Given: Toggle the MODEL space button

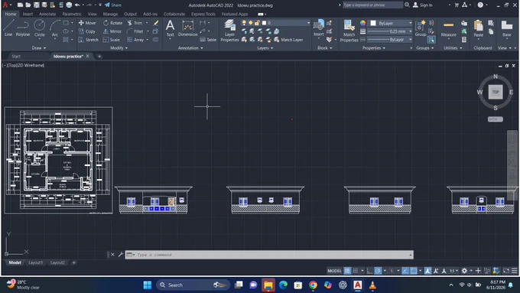Looking at the screenshot, I should (334, 271).
